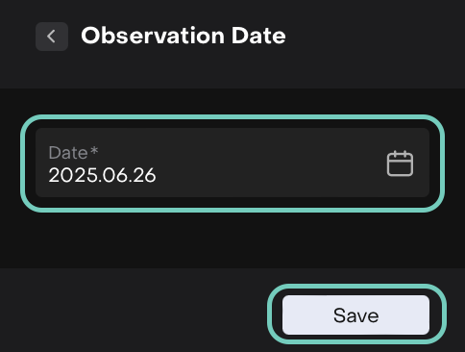Viewport: 465px width, 352px height.
Task: Click the calendar glyph in the Date field
Action: point(400,163)
